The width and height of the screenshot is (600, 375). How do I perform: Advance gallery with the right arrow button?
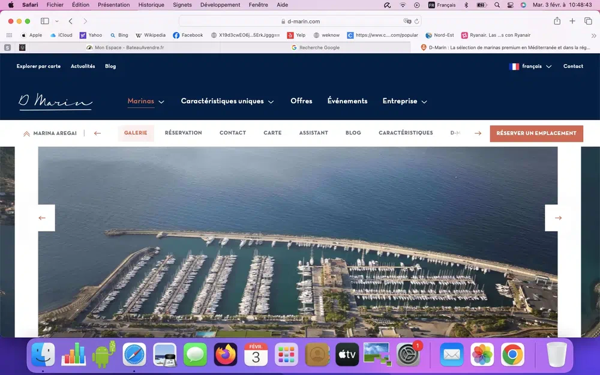pyautogui.click(x=558, y=218)
